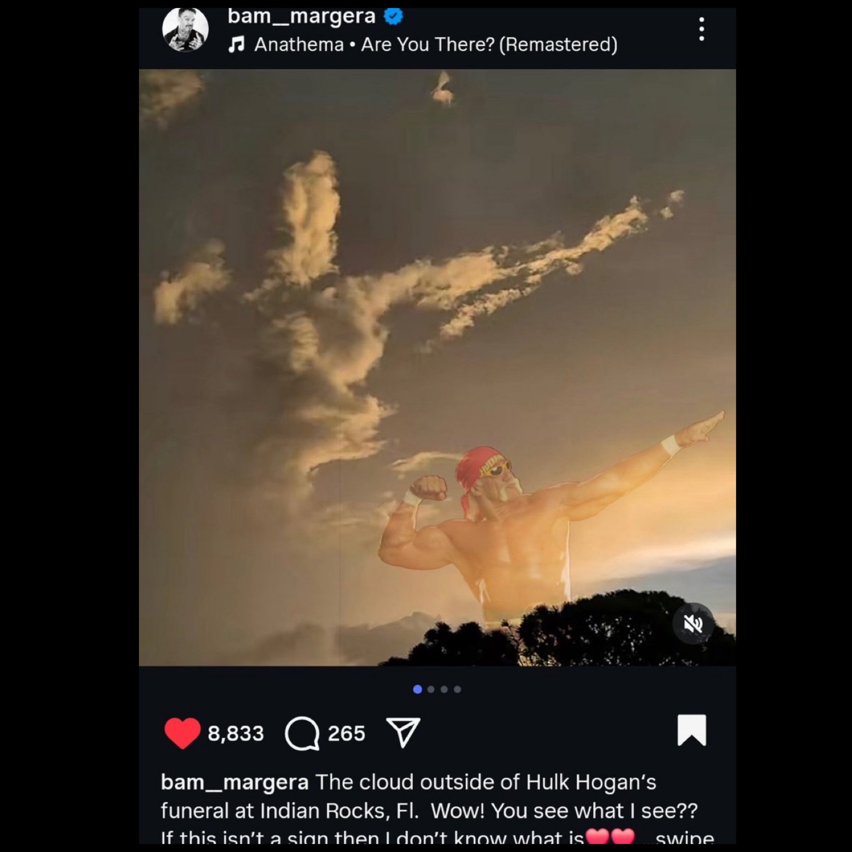Open Anathema Are You There audio track
Screen dimensions: 852x852
tap(436, 45)
